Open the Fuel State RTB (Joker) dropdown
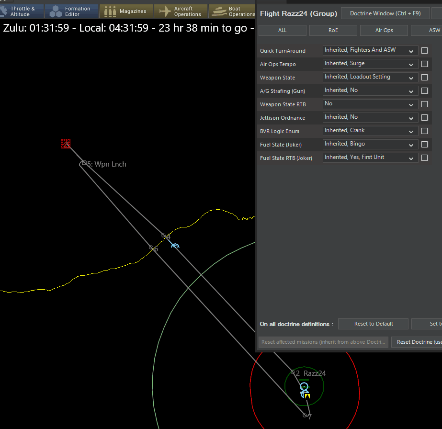Screen dimensions: 442x429 (370, 158)
